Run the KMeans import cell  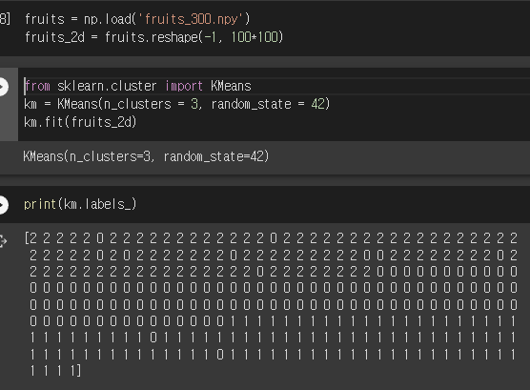pyautogui.click(x=2, y=87)
